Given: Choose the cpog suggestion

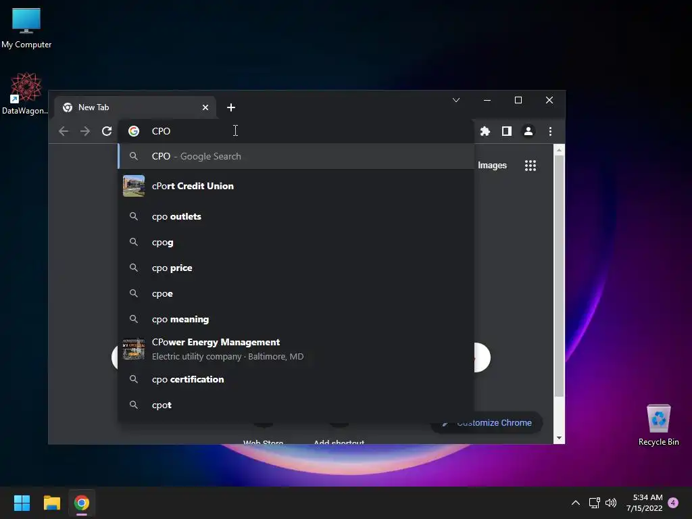Looking at the screenshot, I should click(x=296, y=243).
